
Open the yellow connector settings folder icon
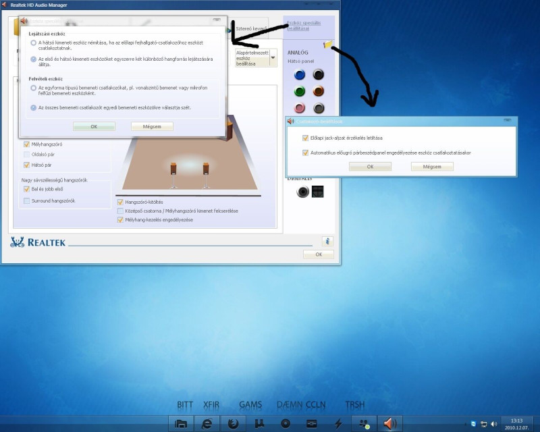click(328, 45)
